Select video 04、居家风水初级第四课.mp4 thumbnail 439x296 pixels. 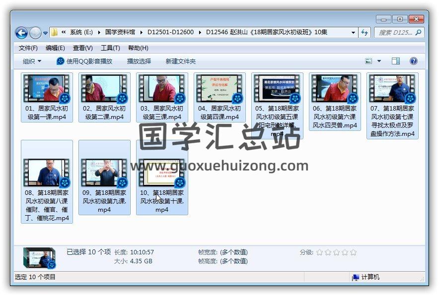coord(220,88)
